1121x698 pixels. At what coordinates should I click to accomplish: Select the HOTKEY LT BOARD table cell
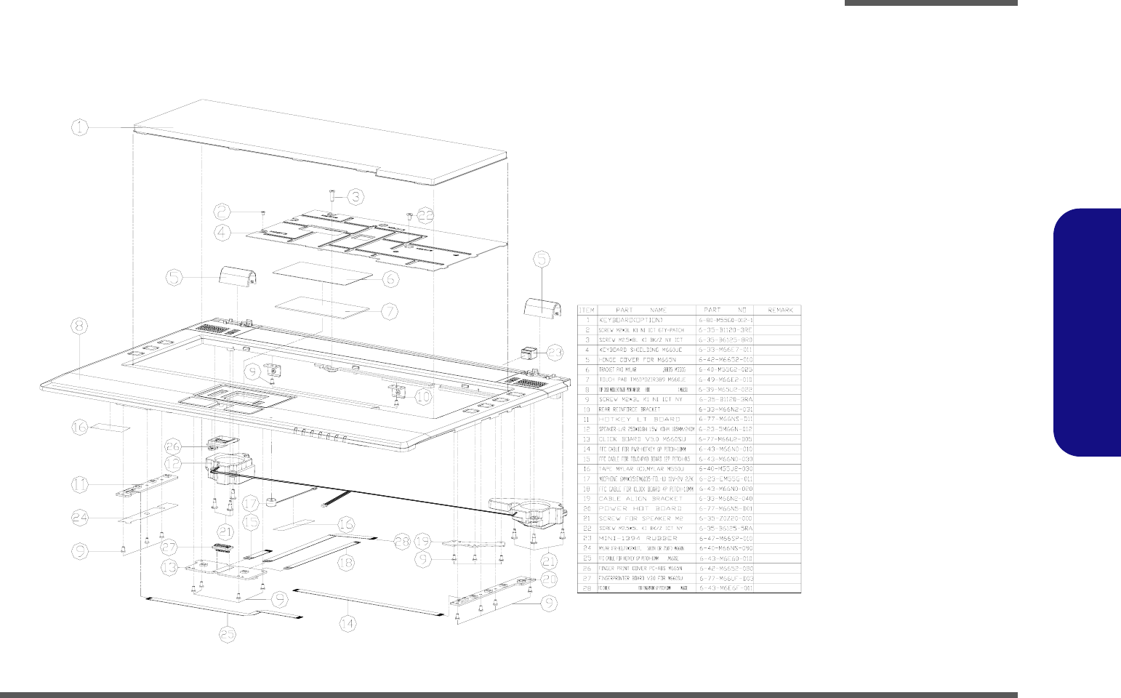coord(646,420)
